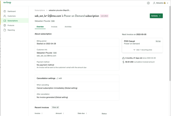Click the Customers people icon
171x116 pixels.
click(5, 16)
